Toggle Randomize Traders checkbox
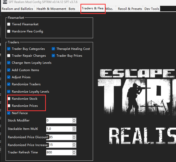The height and width of the screenshot is (162, 176). point(9,84)
